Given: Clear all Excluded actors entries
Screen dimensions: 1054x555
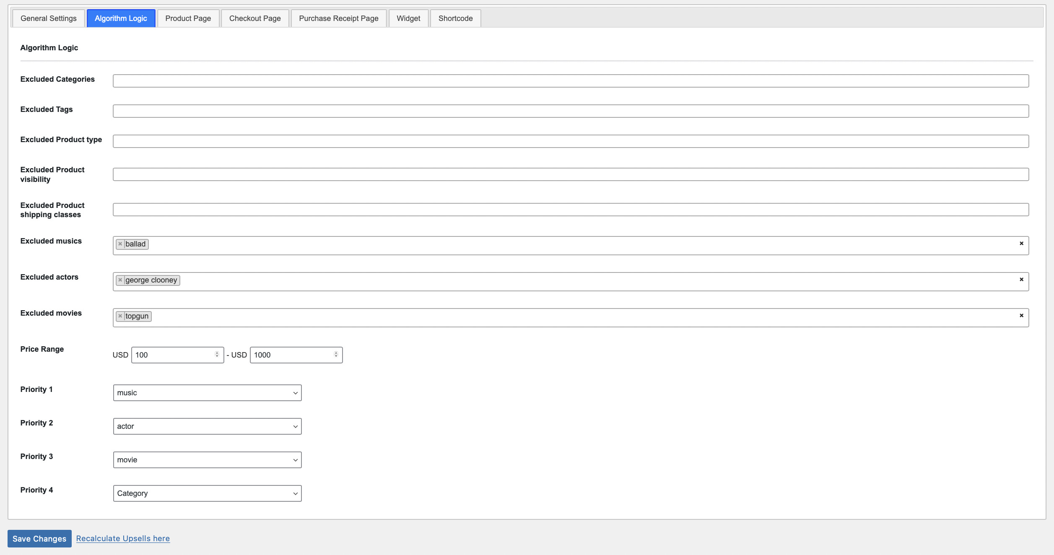Looking at the screenshot, I should [1021, 280].
